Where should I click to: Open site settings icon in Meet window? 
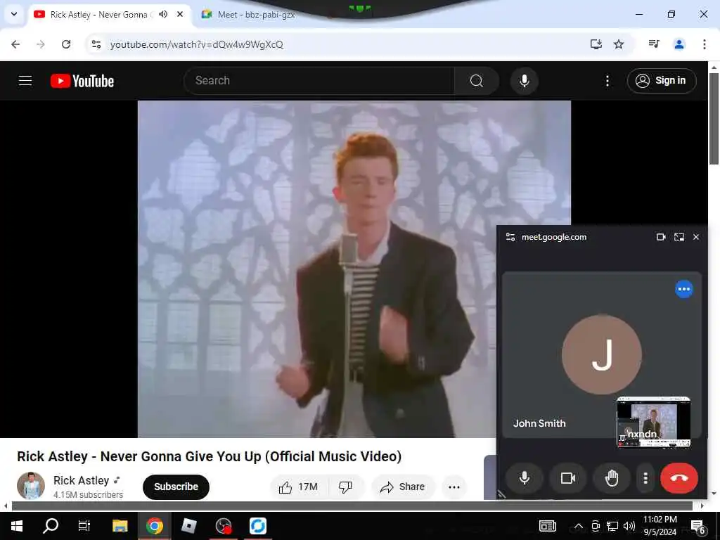[510, 237]
